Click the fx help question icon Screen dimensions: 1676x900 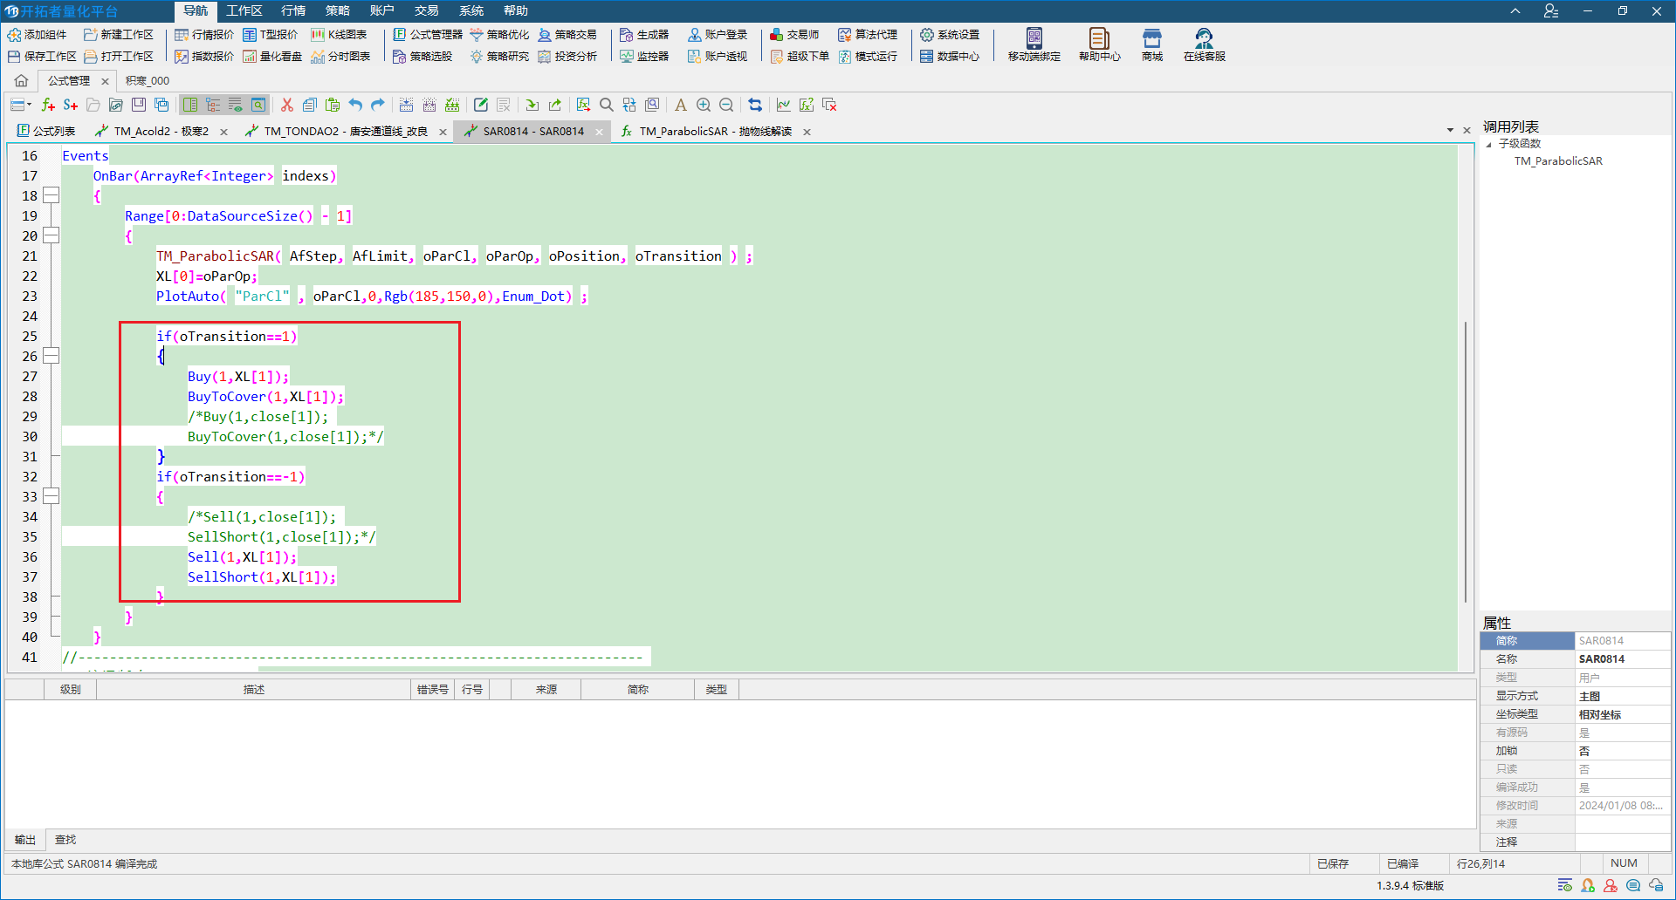807,106
